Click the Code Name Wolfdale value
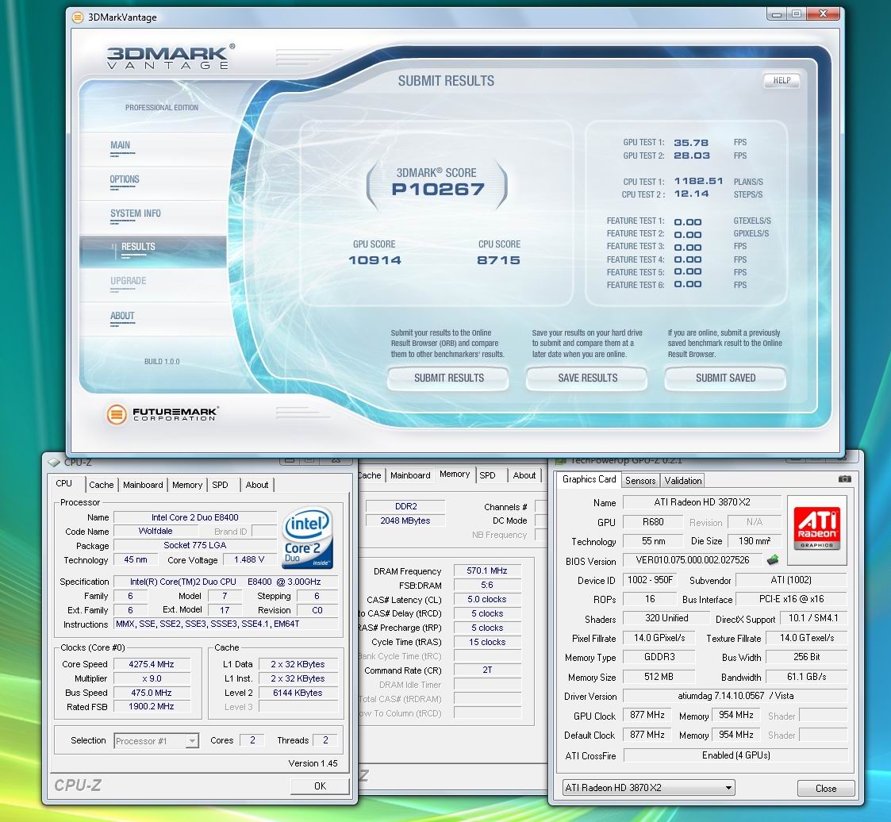Viewport: 891px width, 822px height. tap(156, 531)
